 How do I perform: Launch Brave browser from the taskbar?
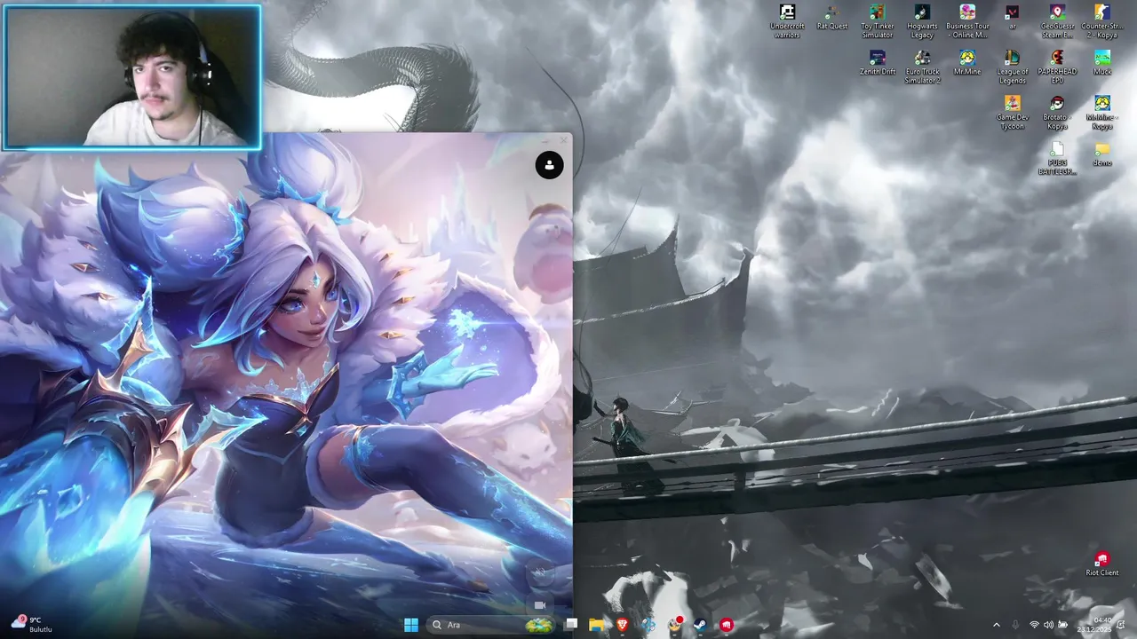click(622, 625)
